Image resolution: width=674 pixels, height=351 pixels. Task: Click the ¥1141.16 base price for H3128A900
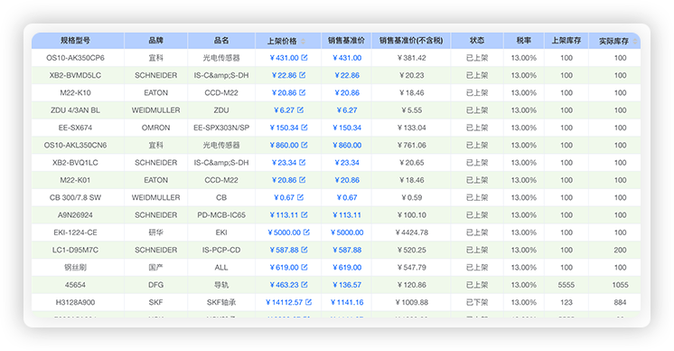347,302
